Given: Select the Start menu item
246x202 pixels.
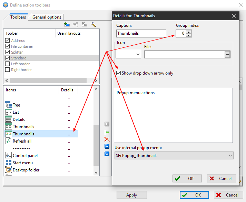Looking at the screenshot, I should click(23, 163).
